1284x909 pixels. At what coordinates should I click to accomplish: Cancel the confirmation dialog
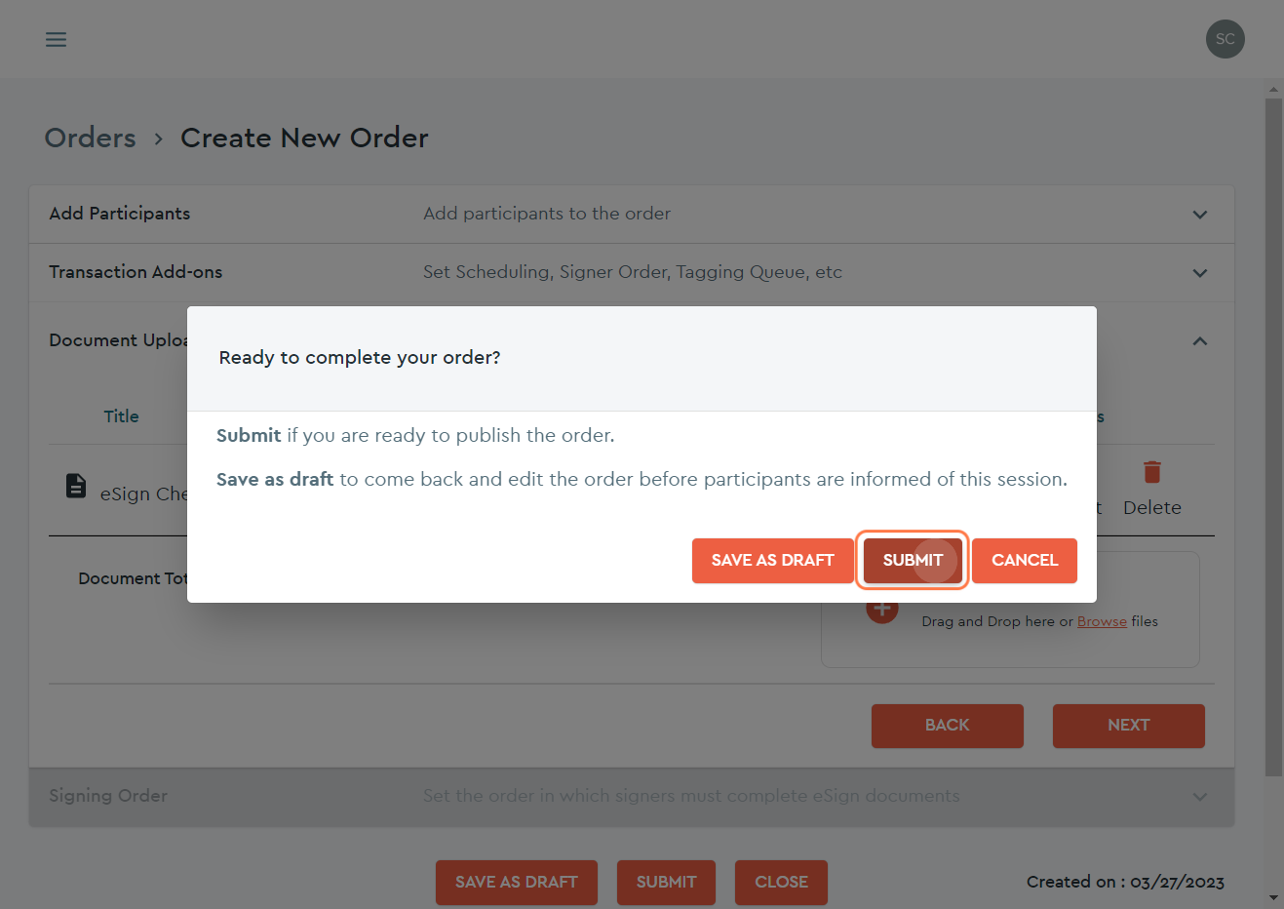tap(1024, 561)
